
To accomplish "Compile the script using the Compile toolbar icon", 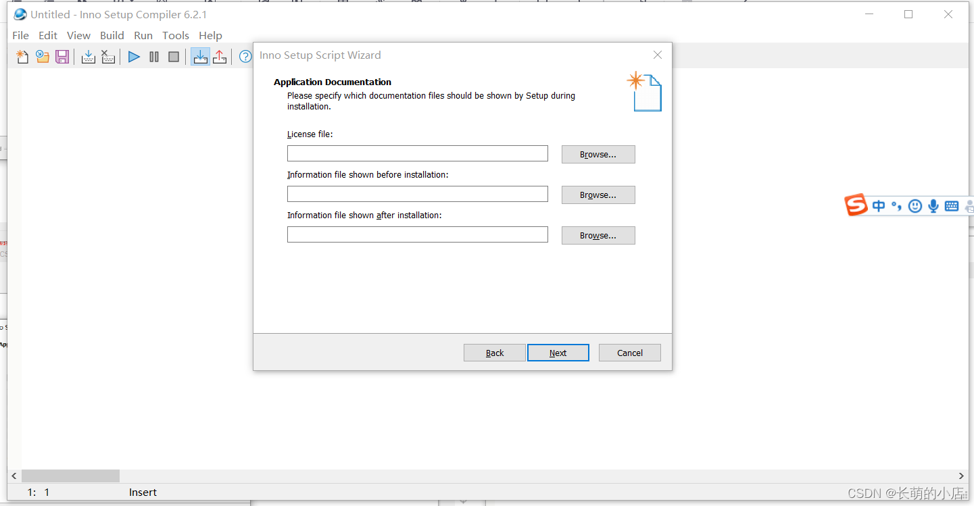I will (88, 57).
